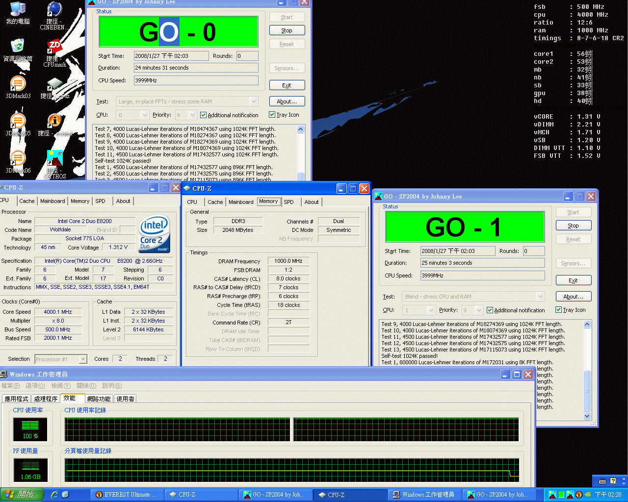
Task: Click About in the GO-1 window
Action: click(x=573, y=296)
